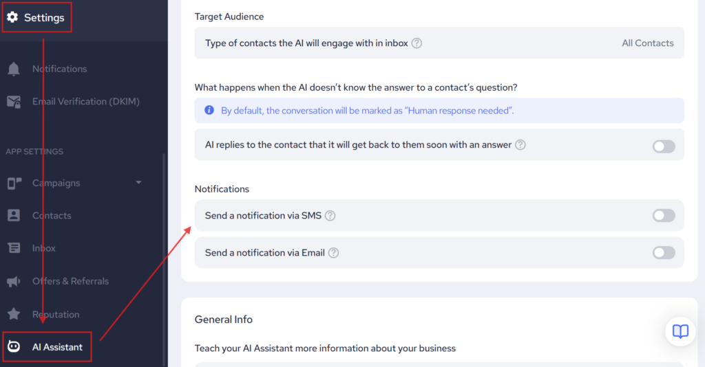This screenshot has height=367, width=705.
Task: Click the Contacts sidebar icon
Action: pyautogui.click(x=13, y=216)
